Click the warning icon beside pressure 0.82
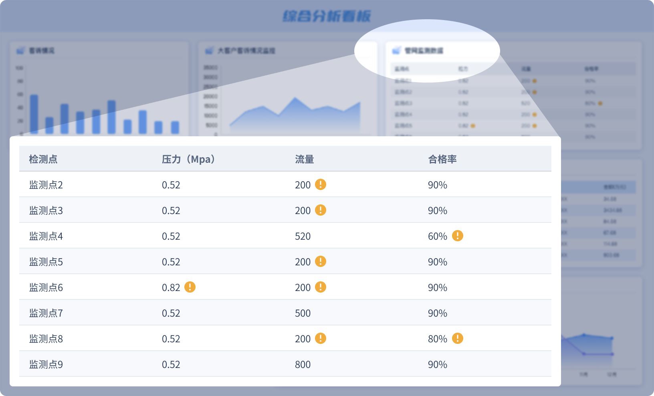The height and width of the screenshot is (396, 654). pos(190,287)
